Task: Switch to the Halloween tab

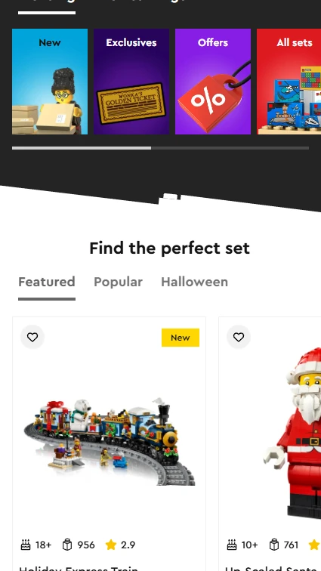Action: [195, 282]
